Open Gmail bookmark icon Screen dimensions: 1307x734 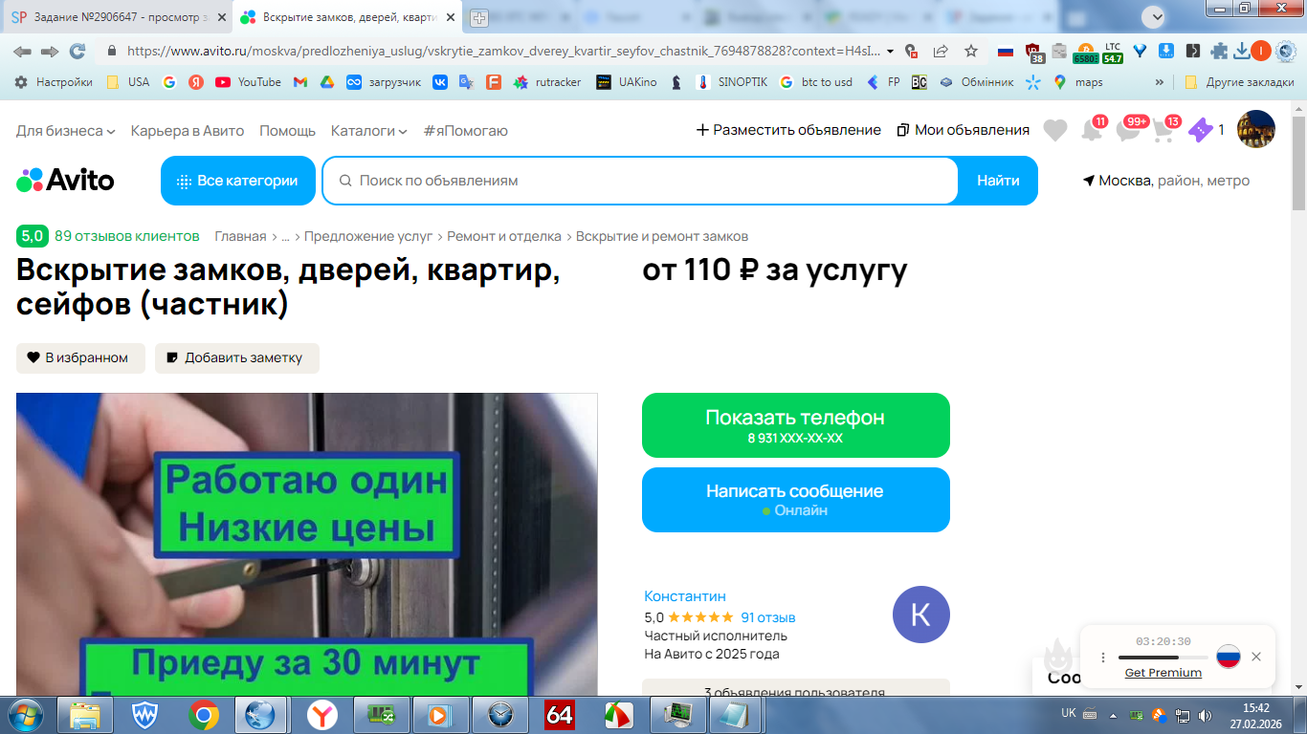click(x=299, y=82)
